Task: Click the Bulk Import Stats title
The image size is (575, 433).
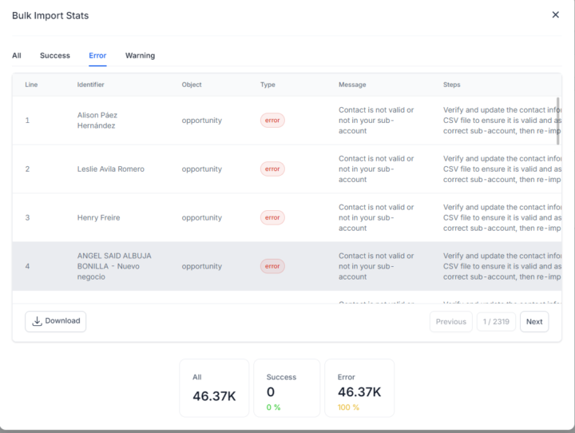Action: 50,15
